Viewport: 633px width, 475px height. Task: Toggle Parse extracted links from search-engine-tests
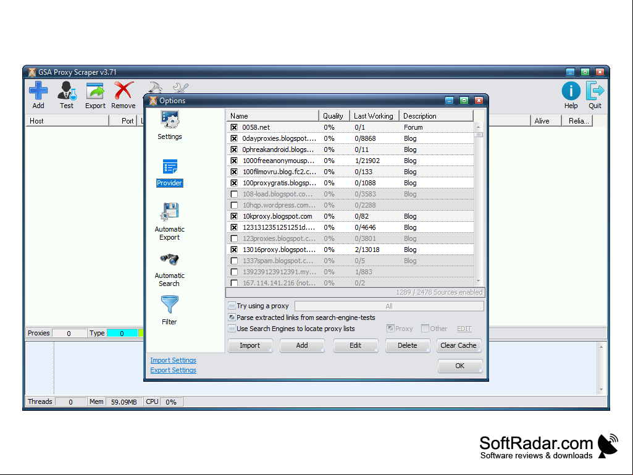pos(232,317)
